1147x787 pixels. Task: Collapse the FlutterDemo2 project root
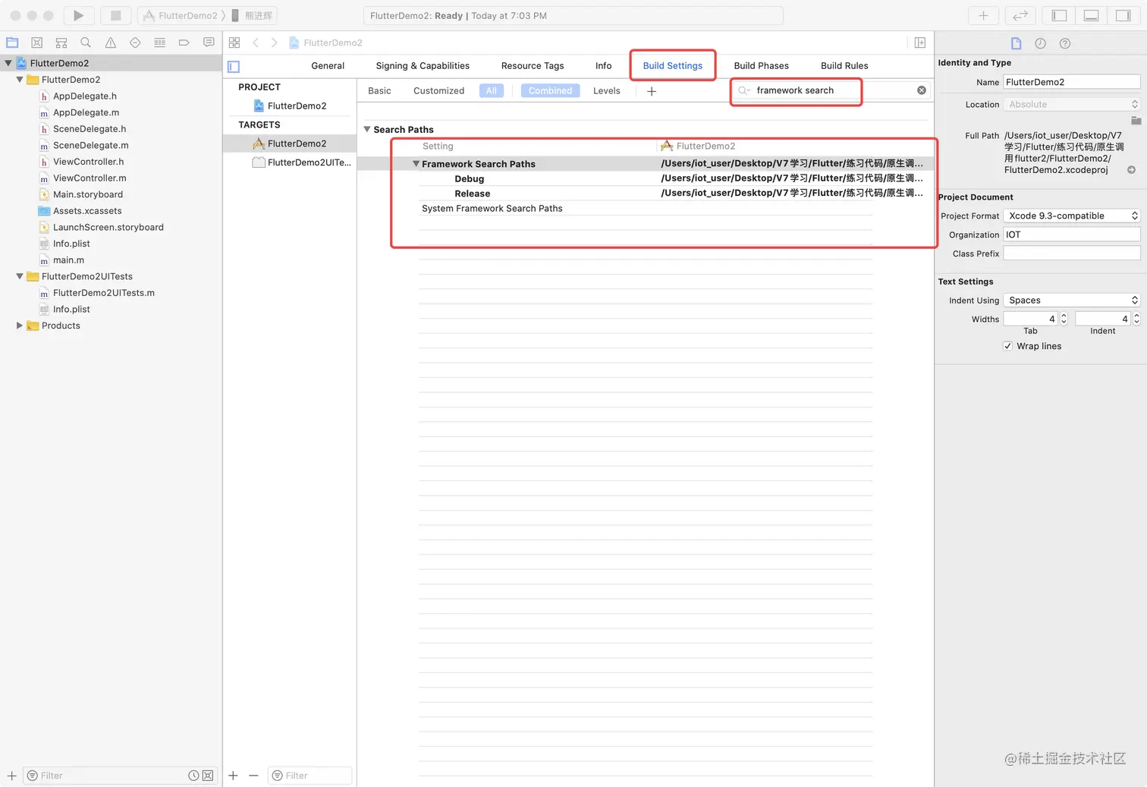pyautogui.click(x=8, y=63)
